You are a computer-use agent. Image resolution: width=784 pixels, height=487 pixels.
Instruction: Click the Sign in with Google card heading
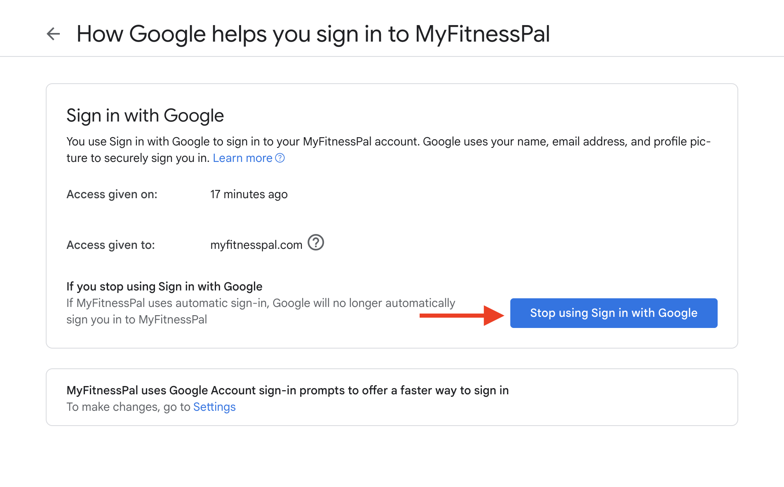pos(145,116)
